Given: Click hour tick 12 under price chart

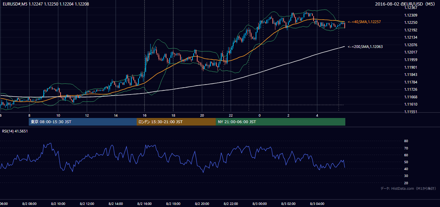Looking at the screenshot, I should [x=87, y=115].
